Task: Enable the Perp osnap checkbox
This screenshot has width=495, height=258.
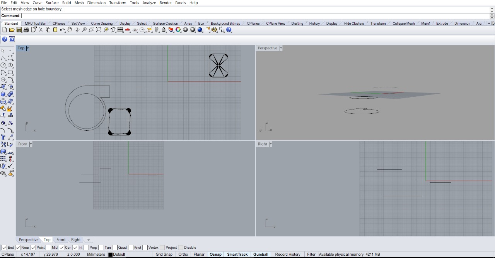Action: point(86,248)
